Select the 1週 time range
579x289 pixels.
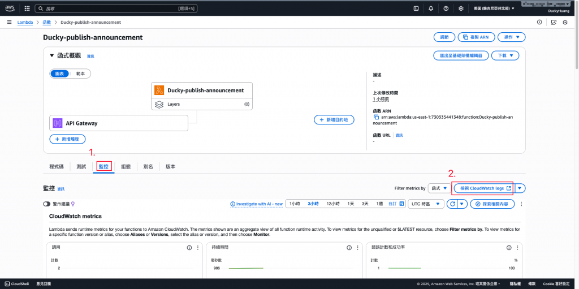(379, 204)
